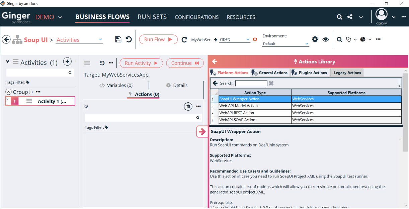Click the top header search magnifier
Screen dimensions: 409x209
(339, 17)
